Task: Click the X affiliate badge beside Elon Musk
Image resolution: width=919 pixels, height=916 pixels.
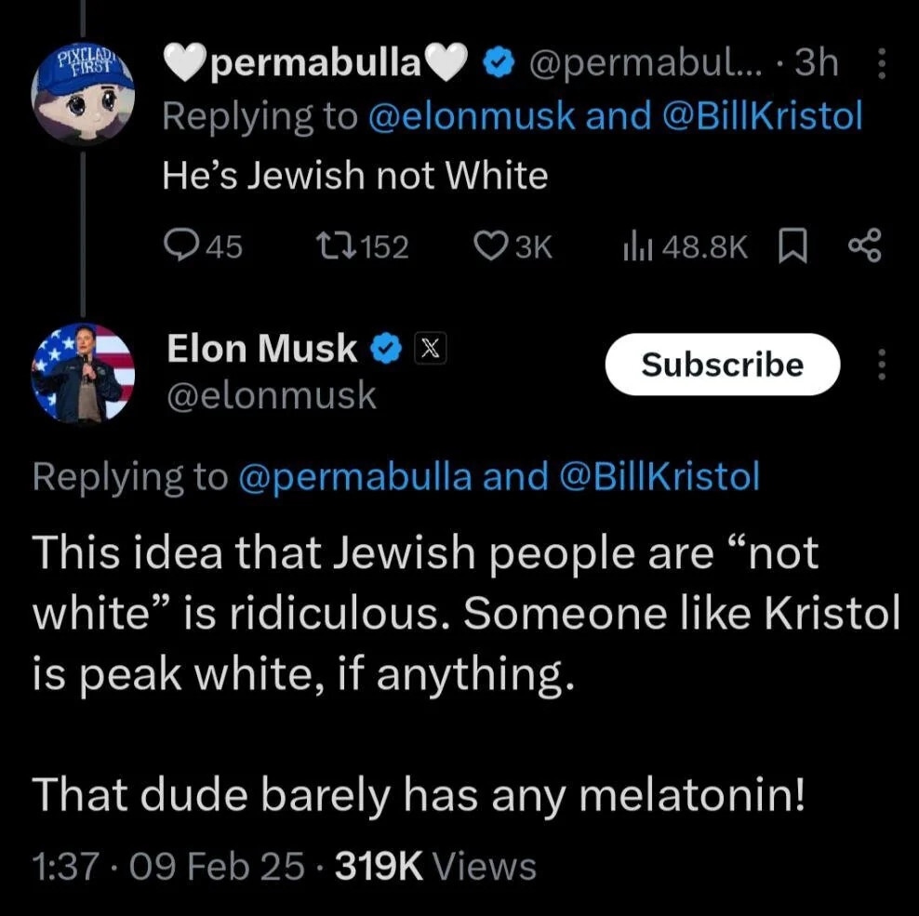Action: click(430, 348)
